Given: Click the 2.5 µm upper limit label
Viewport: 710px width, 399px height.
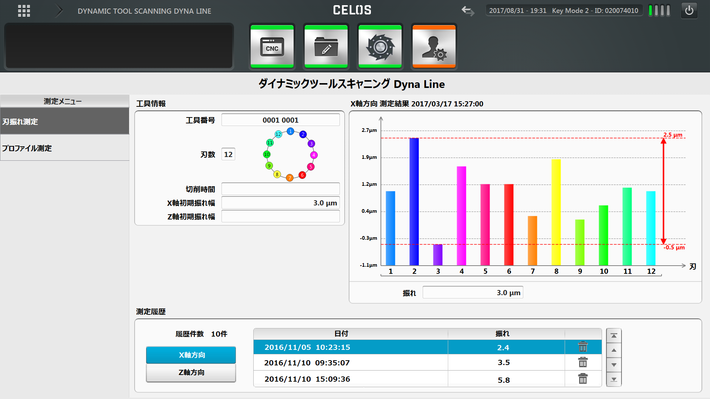Looking at the screenshot, I should pos(673,134).
